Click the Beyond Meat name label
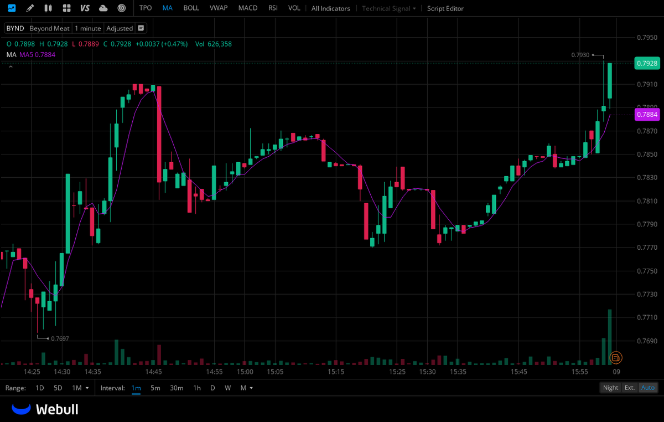 50,28
